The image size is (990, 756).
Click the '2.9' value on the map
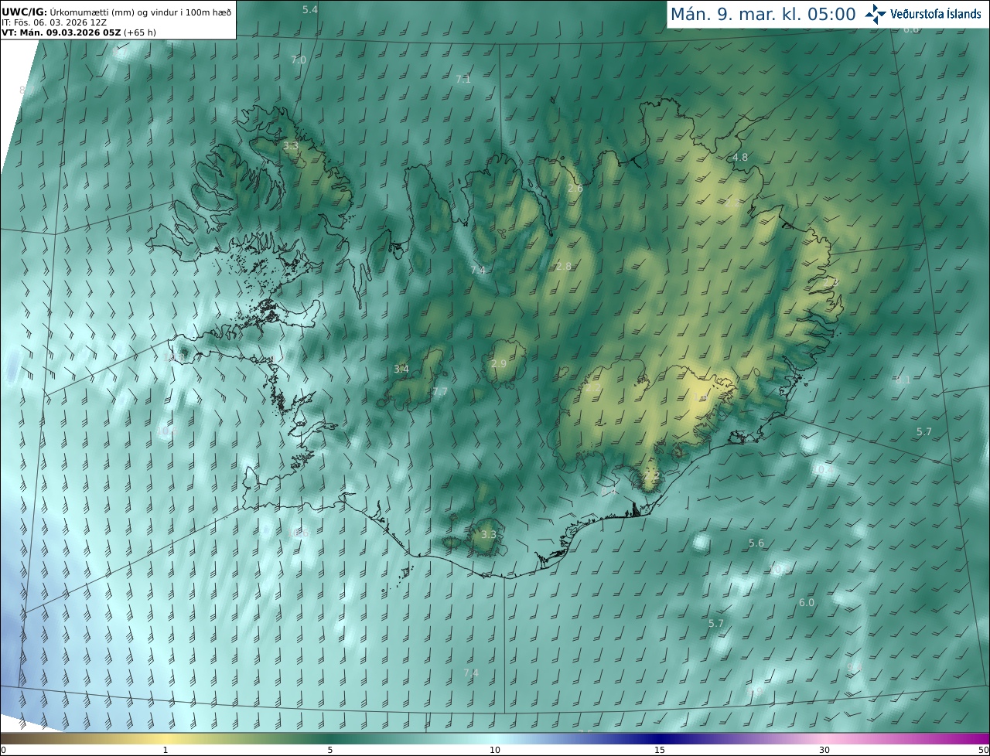click(x=498, y=363)
